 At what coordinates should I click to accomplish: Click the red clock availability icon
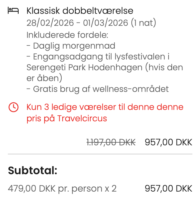(13, 107)
